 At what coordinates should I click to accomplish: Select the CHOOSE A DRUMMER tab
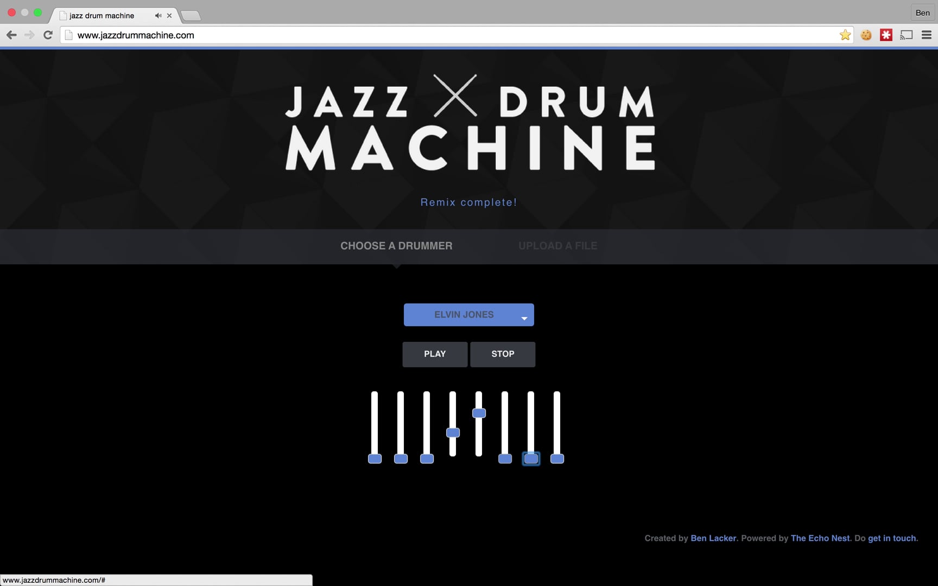pyautogui.click(x=396, y=246)
